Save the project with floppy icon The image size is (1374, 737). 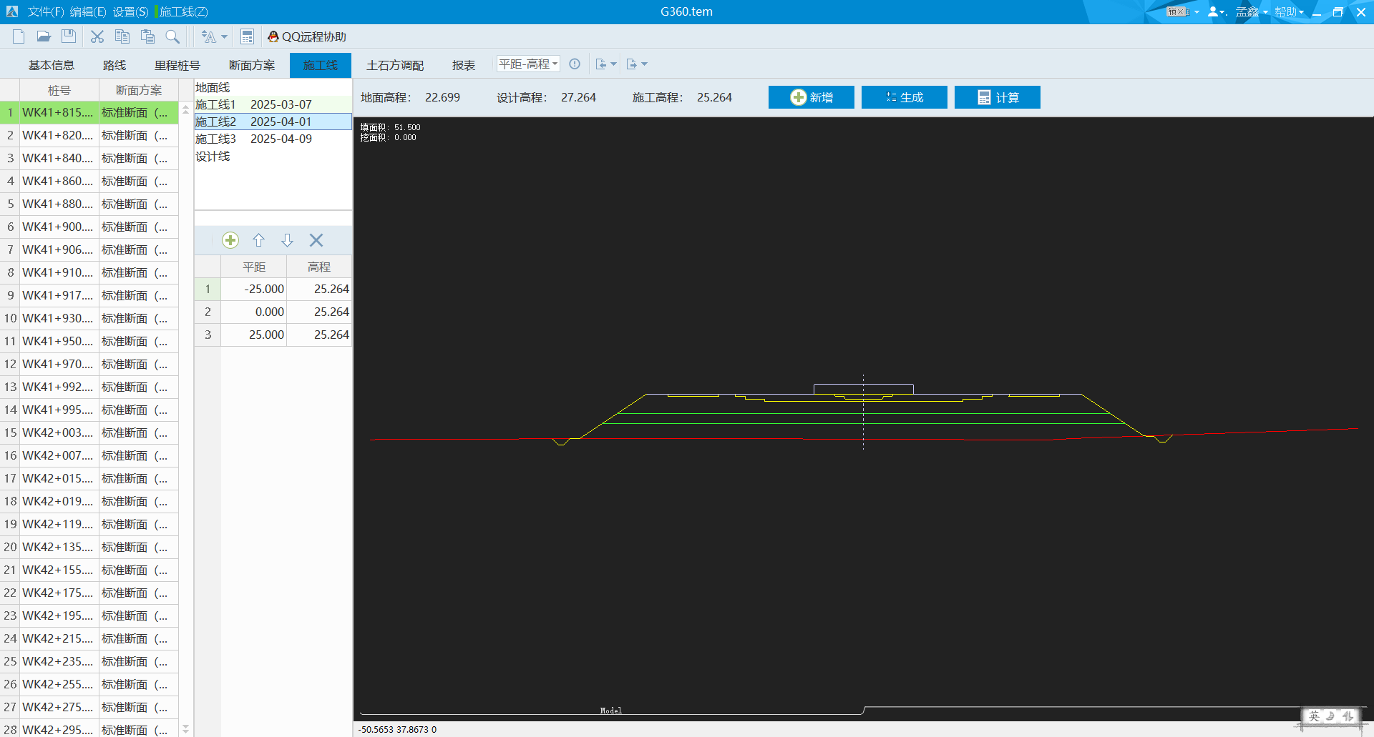tap(69, 36)
